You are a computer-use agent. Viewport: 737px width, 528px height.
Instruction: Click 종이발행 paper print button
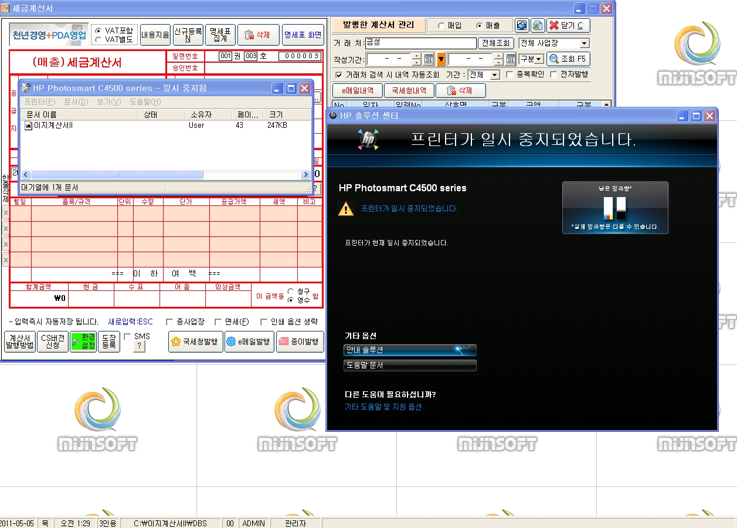(x=300, y=341)
